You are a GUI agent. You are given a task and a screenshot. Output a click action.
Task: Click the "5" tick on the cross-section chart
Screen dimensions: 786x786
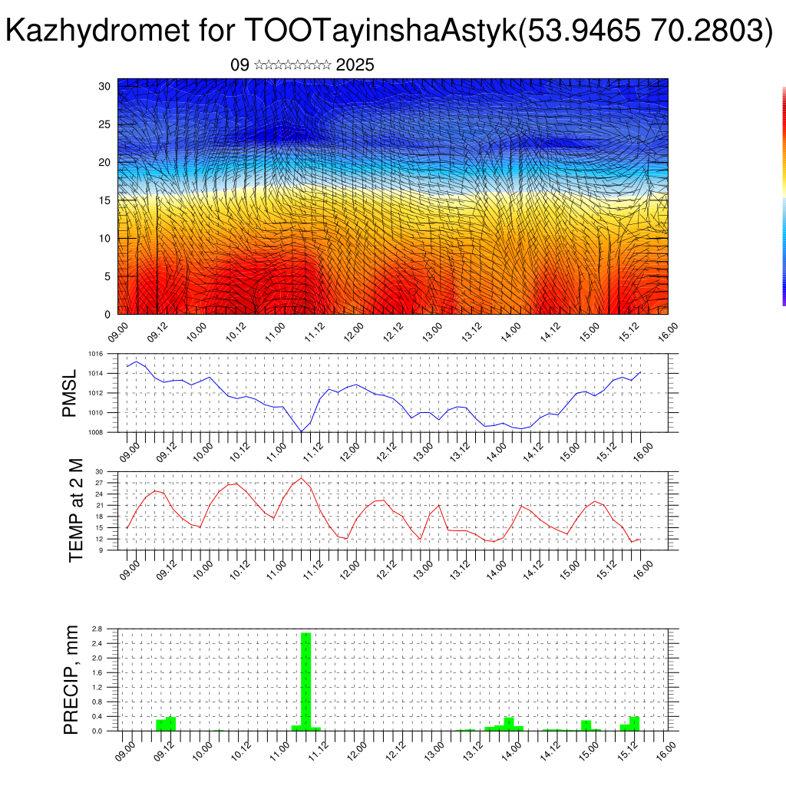tap(107, 276)
